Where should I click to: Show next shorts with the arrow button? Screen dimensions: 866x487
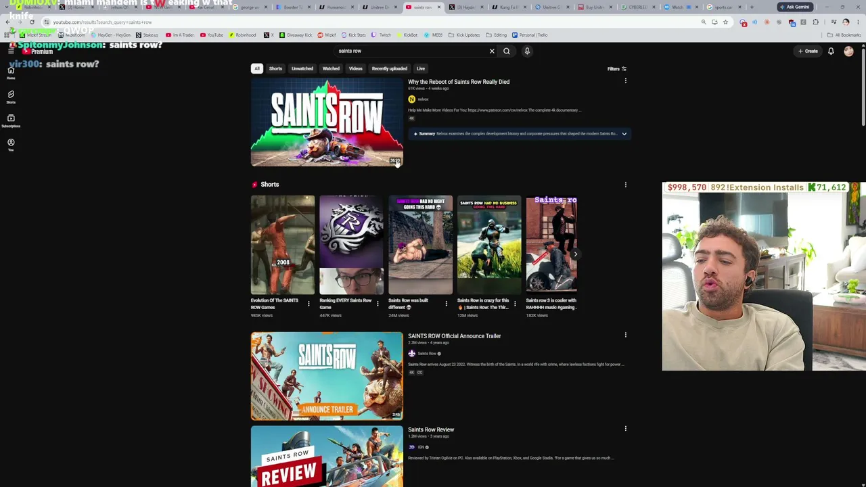tap(575, 254)
